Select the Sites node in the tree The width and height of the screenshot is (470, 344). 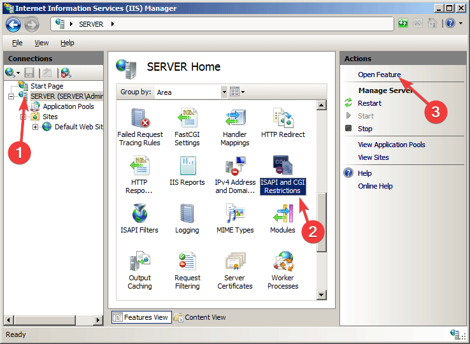tap(50, 117)
